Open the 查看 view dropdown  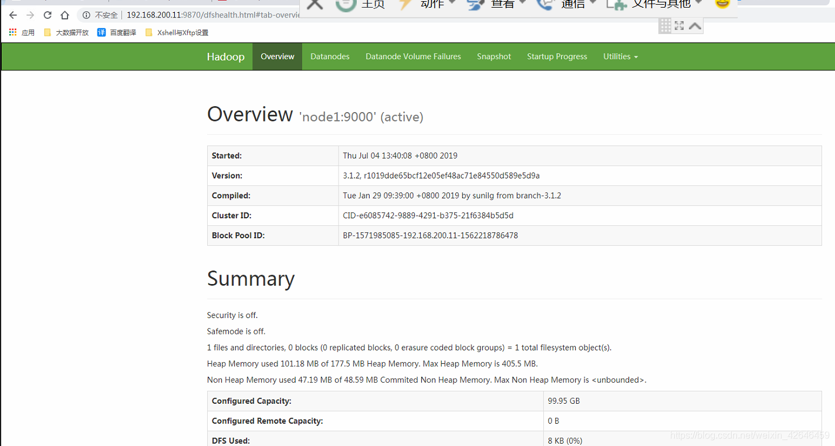(497, 4)
